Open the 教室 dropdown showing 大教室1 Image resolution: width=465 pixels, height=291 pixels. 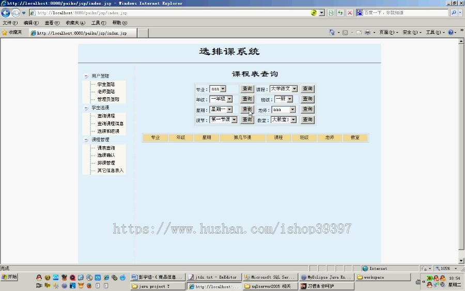284,119
